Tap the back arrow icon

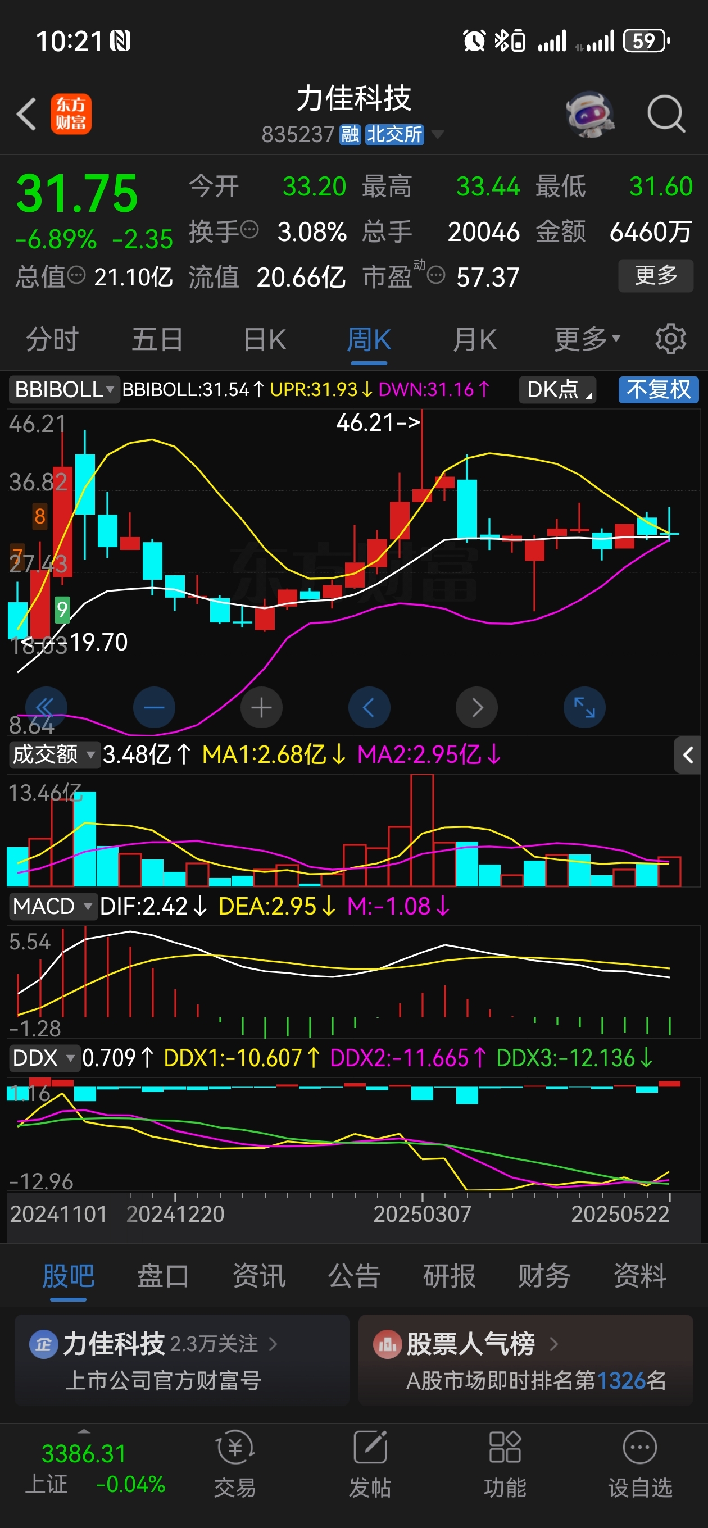(27, 113)
